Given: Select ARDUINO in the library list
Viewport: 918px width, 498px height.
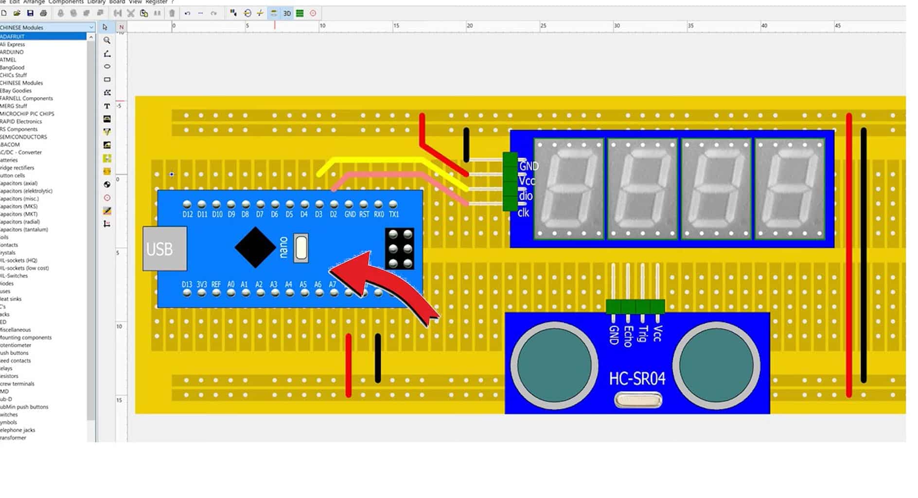Looking at the screenshot, I should click(x=12, y=52).
